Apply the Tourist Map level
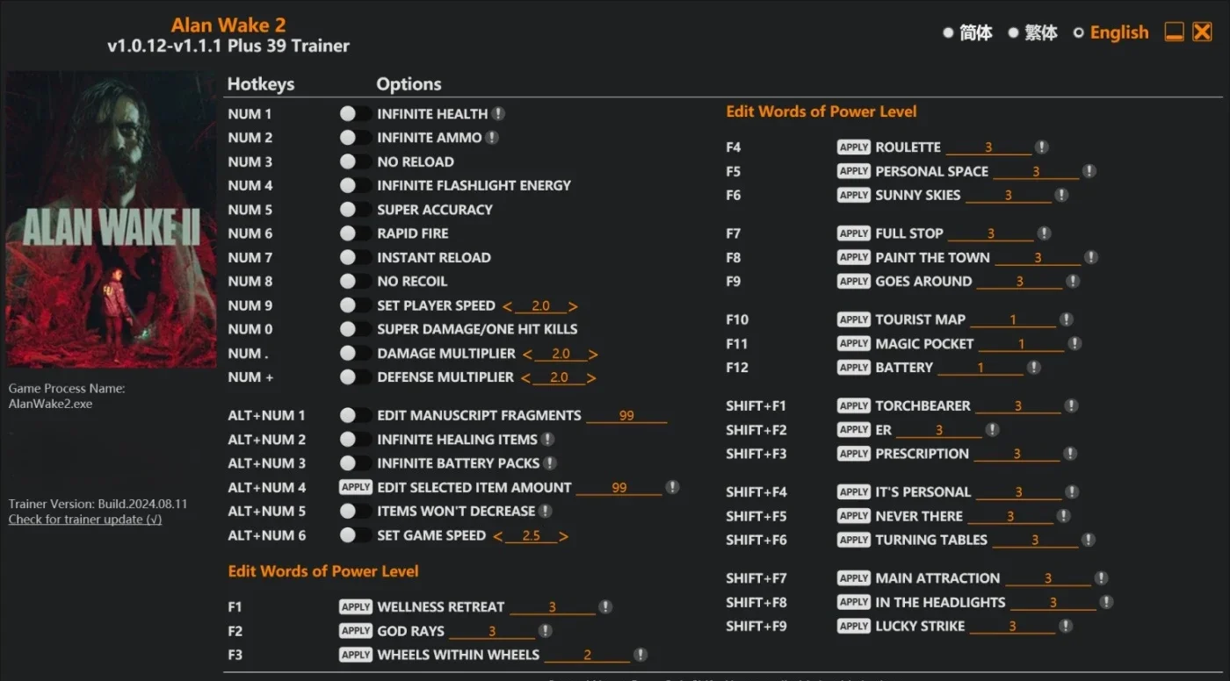 pos(854,319)
